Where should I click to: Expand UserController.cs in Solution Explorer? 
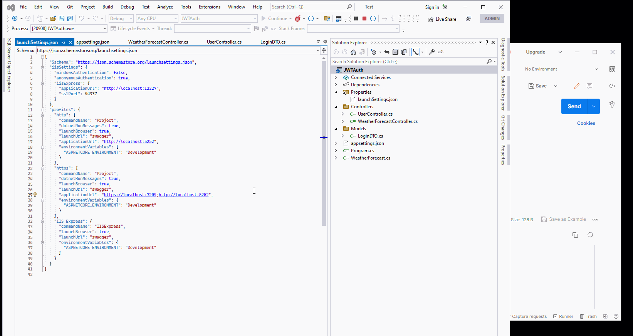coord(343,114)
